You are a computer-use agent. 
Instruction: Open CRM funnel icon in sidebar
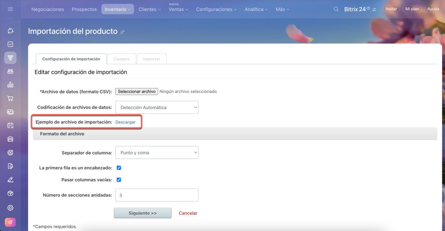(10, 58)
